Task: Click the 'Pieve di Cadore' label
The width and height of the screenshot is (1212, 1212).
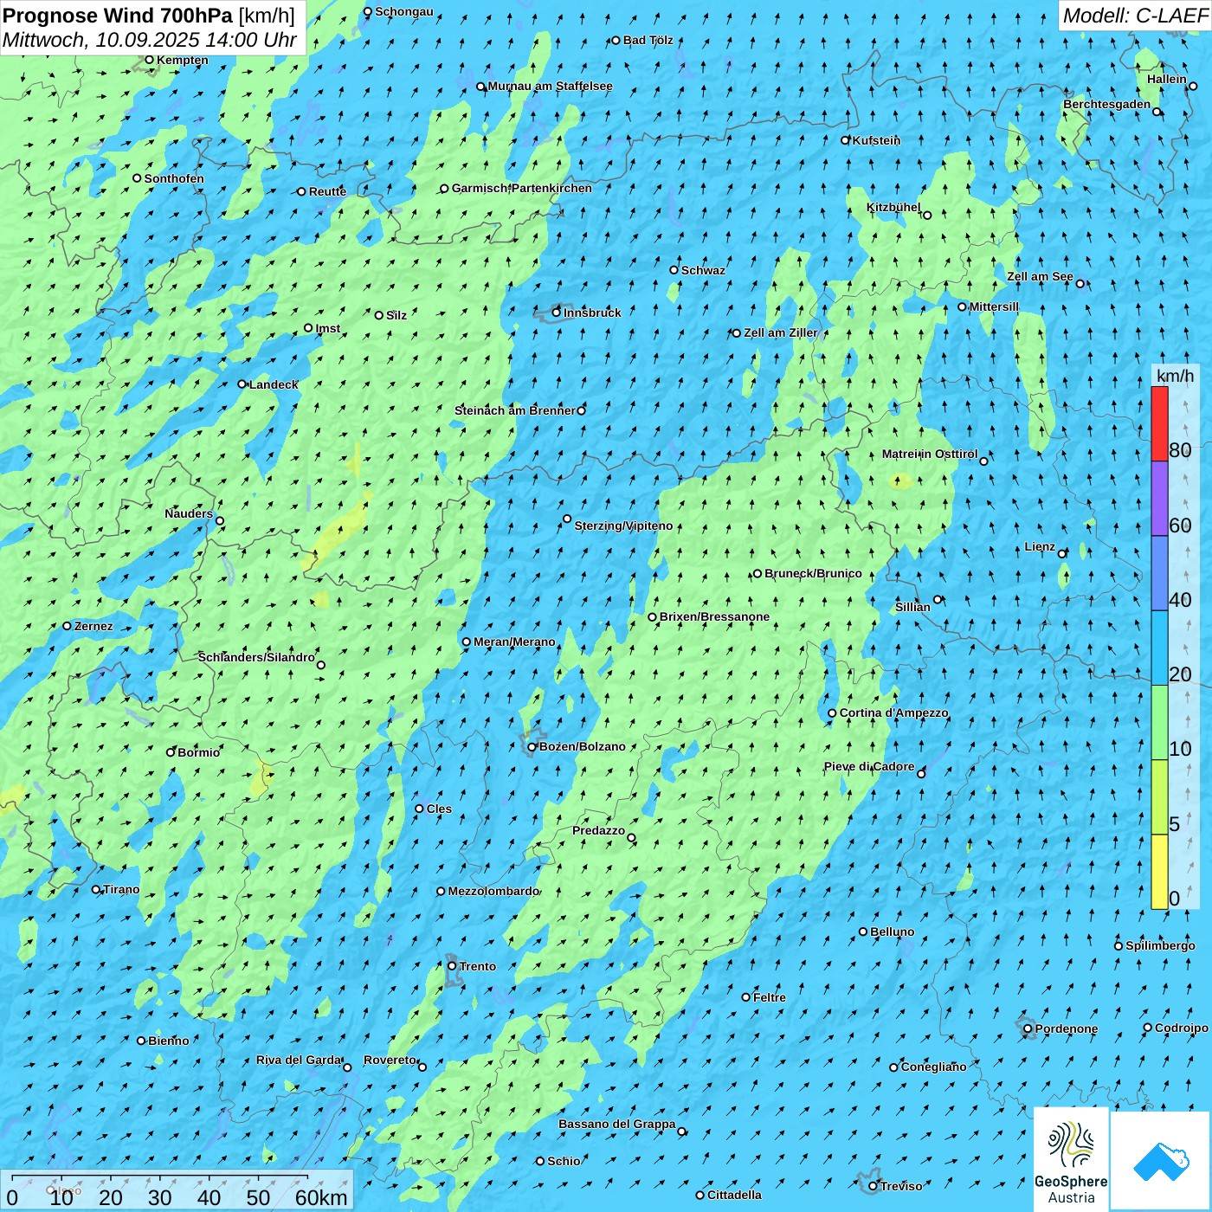Action: pyautogui.click(x=868, y=766)
